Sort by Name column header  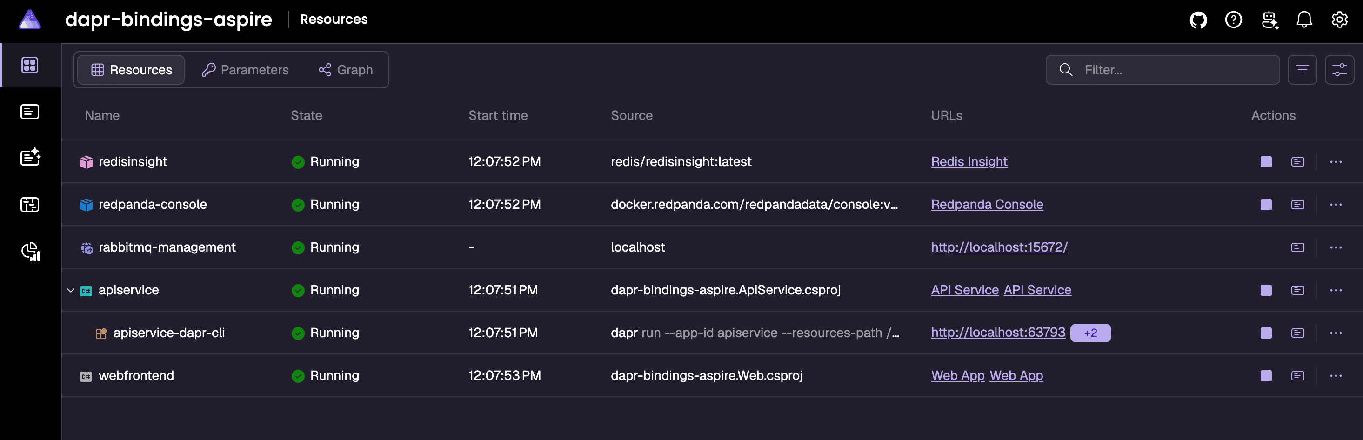pyautogui.click(x=102, y=116)
